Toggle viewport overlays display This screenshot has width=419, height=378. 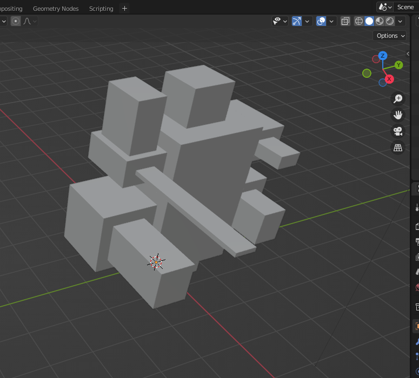321,21
